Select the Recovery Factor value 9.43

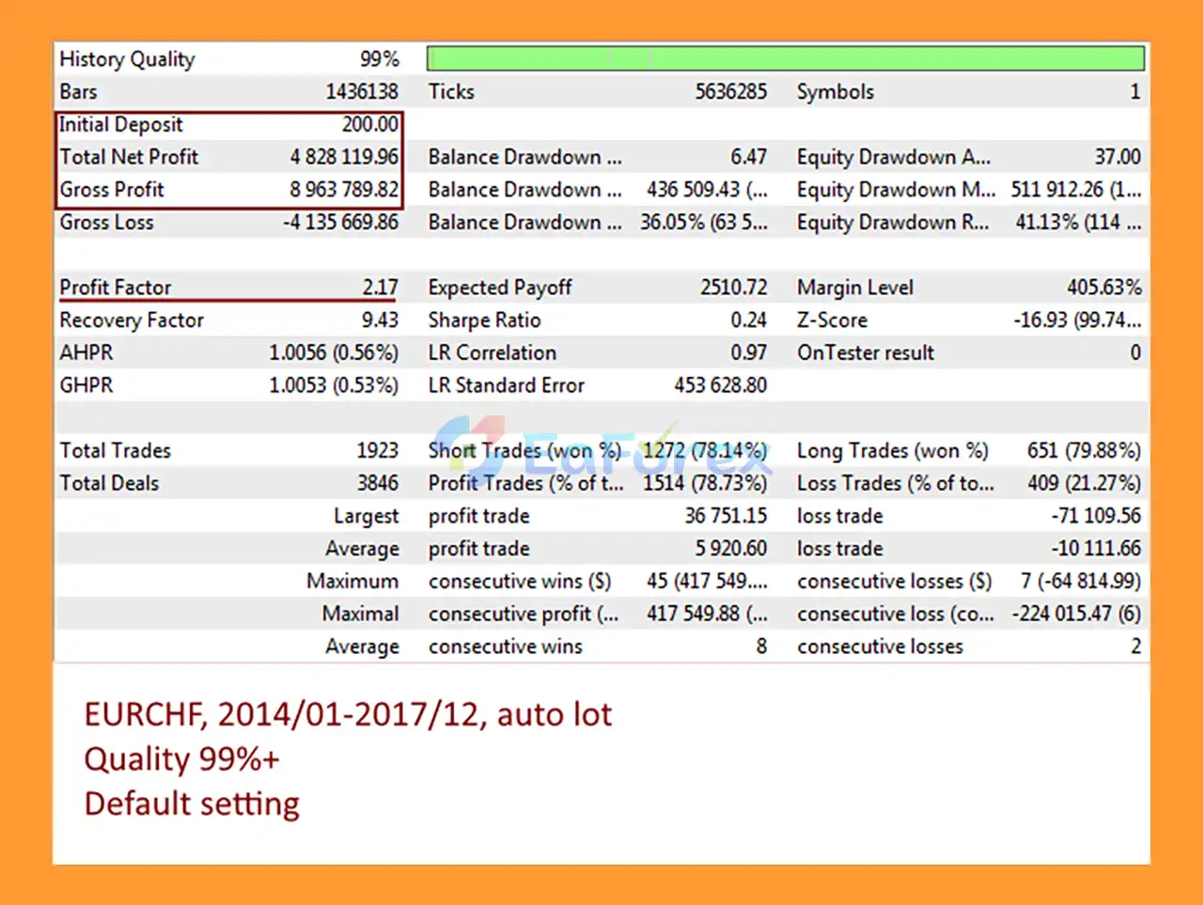click(380, 320)
